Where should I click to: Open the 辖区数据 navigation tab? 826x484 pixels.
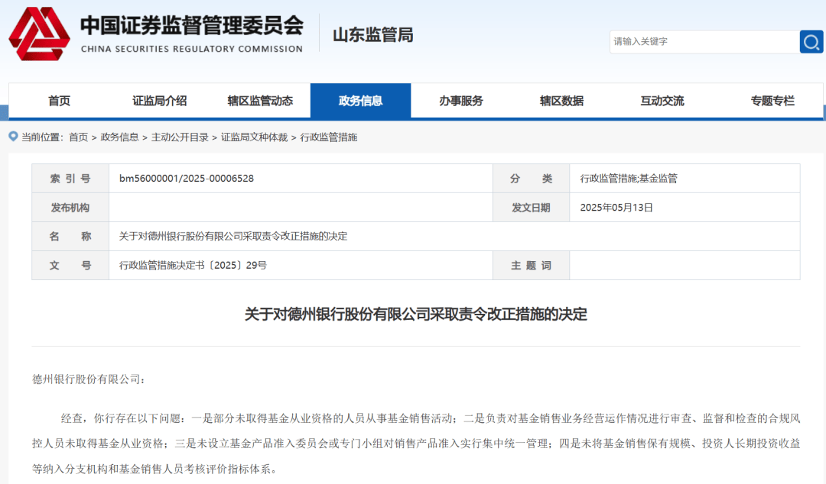[561, 101]
